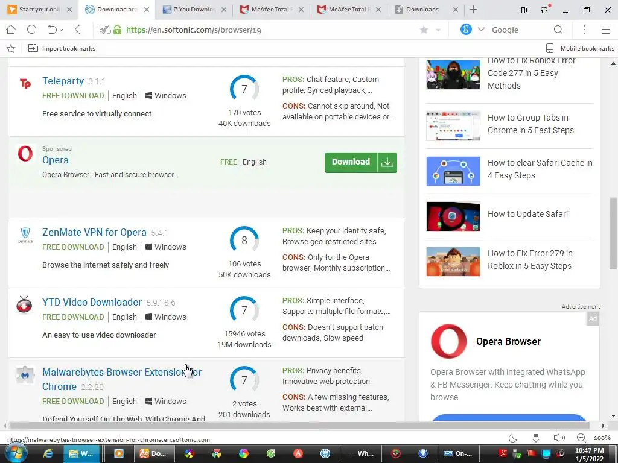Click FREE DOWNLOAD under ZenMate VPN

click(x=73, y=247)
